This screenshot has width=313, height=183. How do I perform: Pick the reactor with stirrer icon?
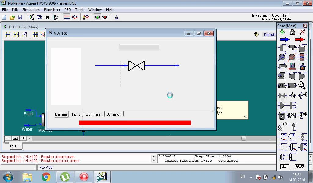pyautogui.click(x=282, y=116)
